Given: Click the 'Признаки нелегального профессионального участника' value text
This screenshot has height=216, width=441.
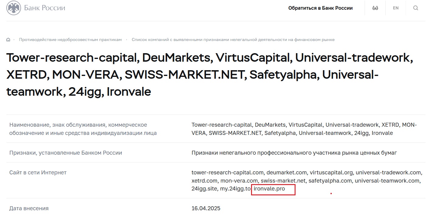Looking at the screenshot, I should (294, 153).
